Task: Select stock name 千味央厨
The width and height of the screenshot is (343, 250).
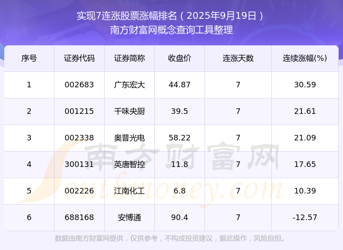Action: pos(129,111)
